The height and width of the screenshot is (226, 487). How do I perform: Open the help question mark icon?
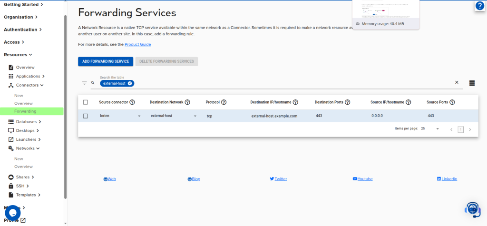coord(480,6)
